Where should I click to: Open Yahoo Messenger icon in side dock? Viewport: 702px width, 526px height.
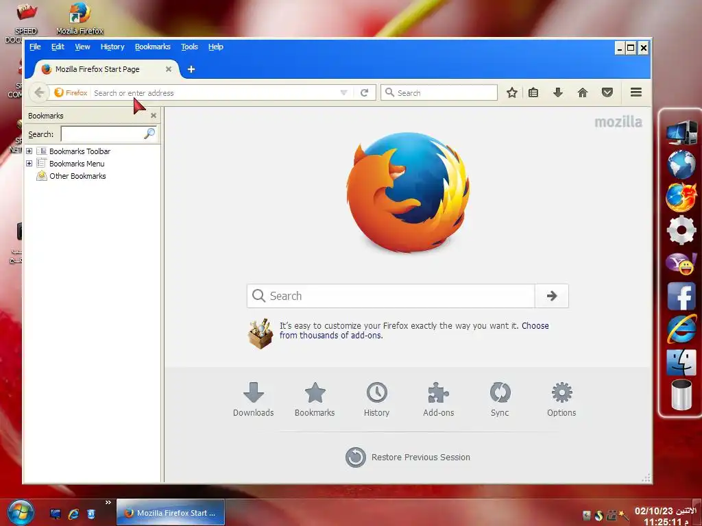click(681, 264)
